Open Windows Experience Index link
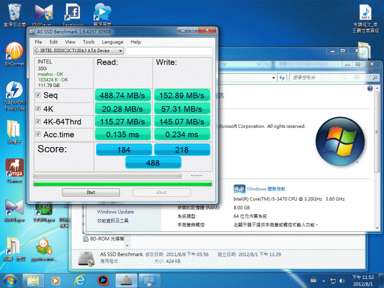Viewport: 384px width, 288px height. coord(266,189)
